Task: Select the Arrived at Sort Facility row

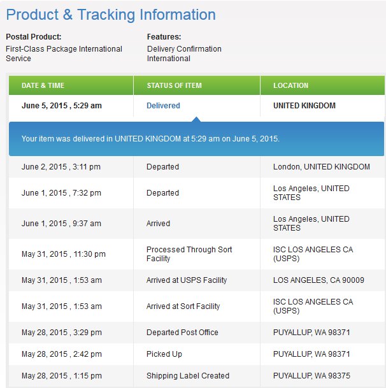Action: 197,306
